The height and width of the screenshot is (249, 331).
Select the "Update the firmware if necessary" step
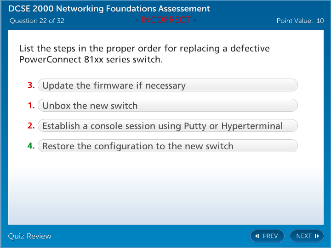pyautogui.click(x=167, y=85)
